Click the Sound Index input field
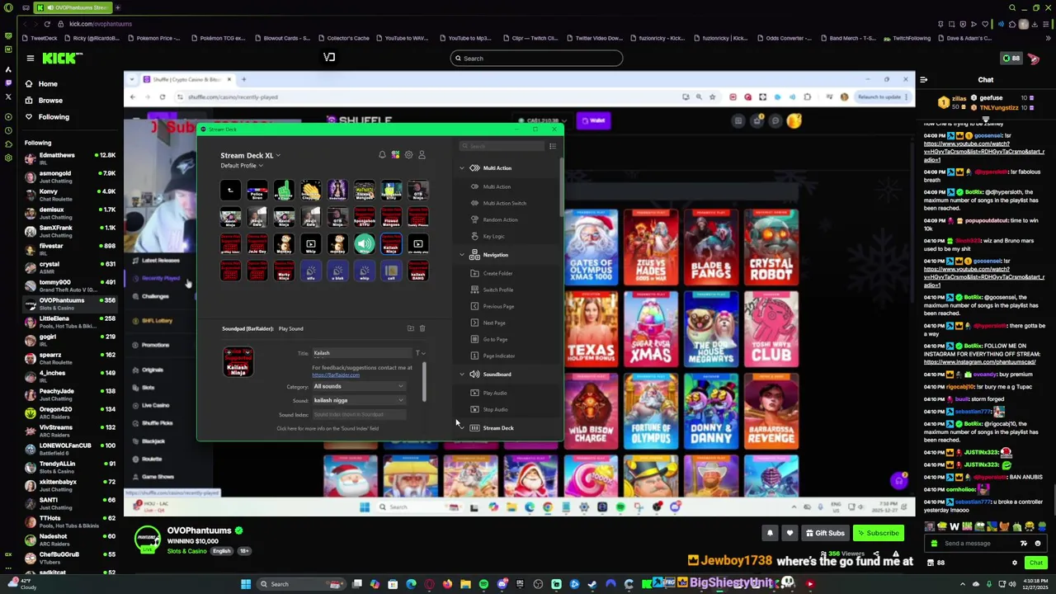 [358, 414]
